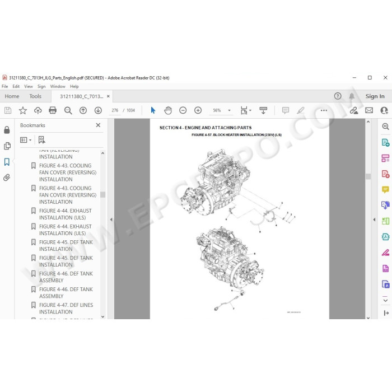Screen dimensions: 392x392
Task: Print the document with printer icon
Action: click(x=53, y=110)
